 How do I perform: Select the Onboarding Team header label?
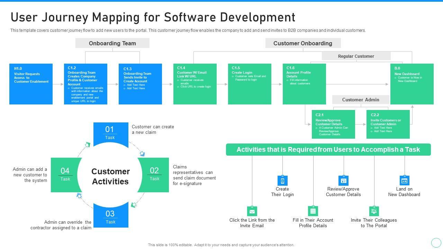(x=112, y=43)
